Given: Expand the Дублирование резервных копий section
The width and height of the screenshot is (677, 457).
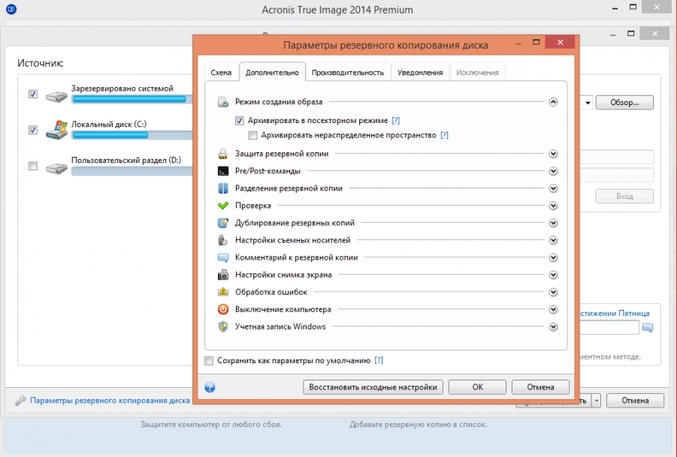Looking at the screenshot, I should click(553, 223).
